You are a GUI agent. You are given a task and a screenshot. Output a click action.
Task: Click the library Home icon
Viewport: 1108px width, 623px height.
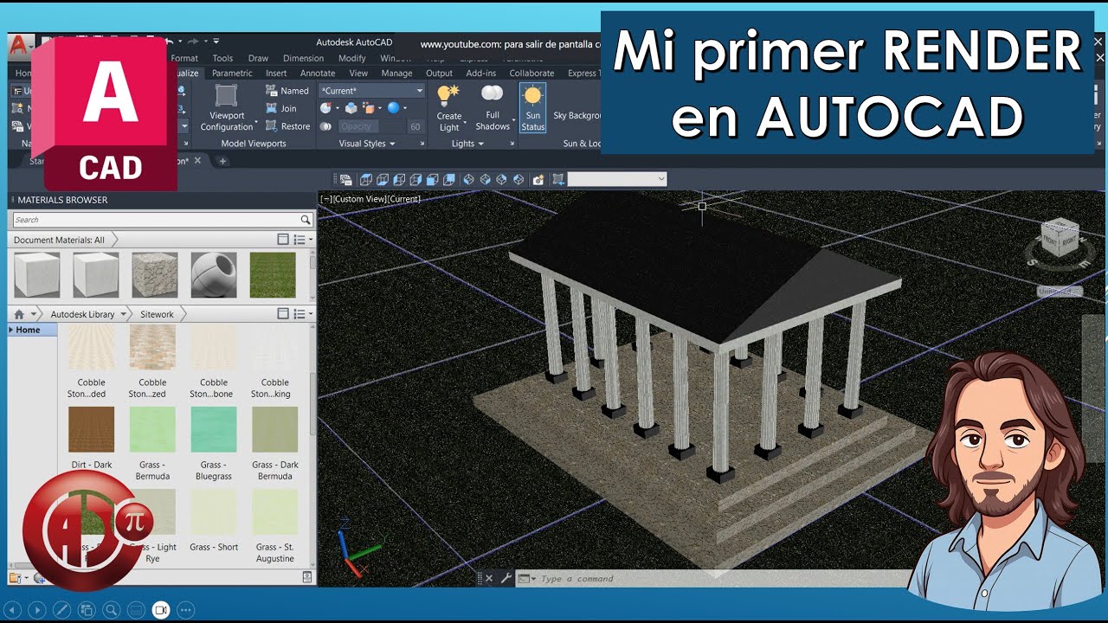click(19, 314)
